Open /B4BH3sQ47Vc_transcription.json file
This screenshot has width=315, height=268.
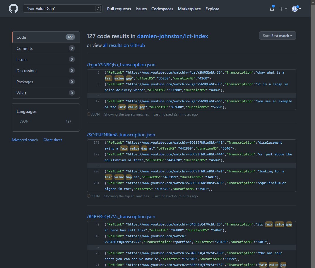pyautogui.click(x=121, y=217)
